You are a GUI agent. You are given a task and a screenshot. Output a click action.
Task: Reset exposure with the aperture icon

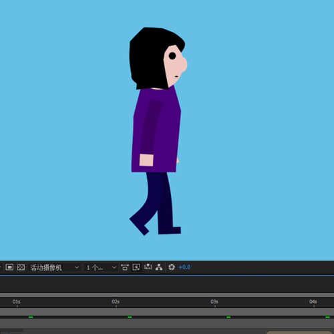172,267
